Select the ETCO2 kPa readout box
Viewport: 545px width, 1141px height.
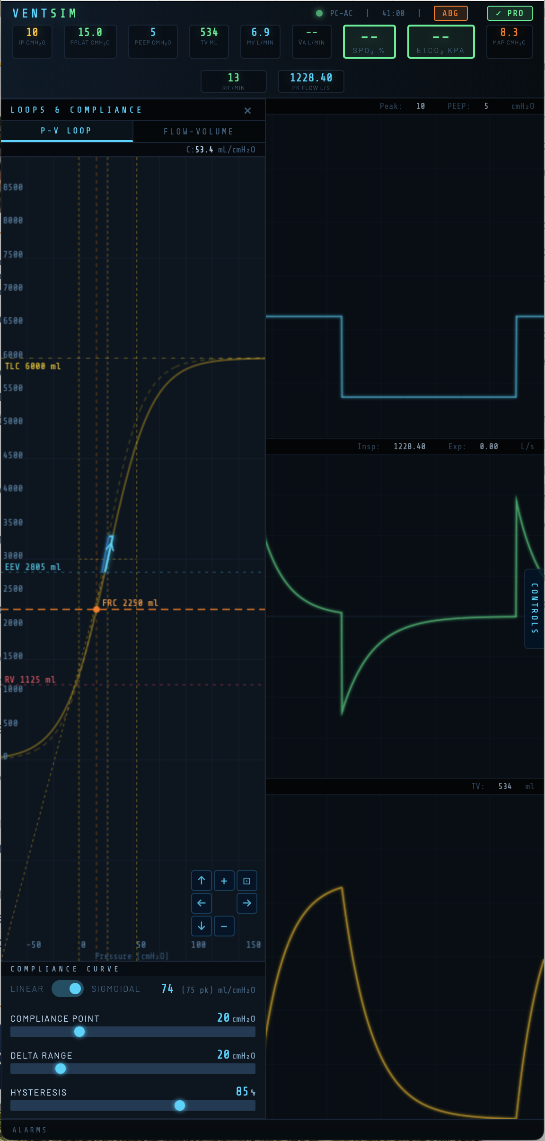coord(441,42)
